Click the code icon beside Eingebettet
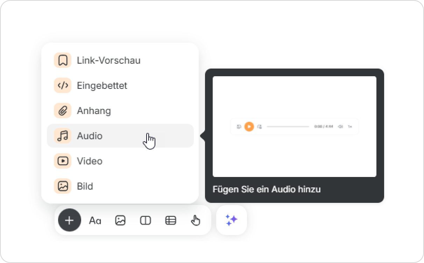 tap(63, 86)
